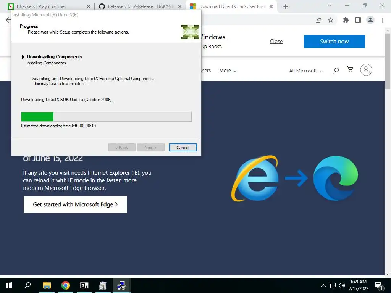The height and width of the screenshot is (293, 391).
Task: Open the Chrome extensions puzzle icon
Action: tap(346, 20)
